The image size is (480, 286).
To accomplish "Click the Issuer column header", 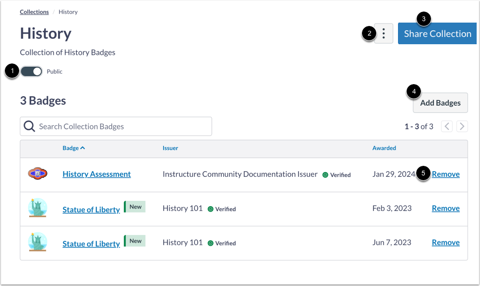I will 170,148.
